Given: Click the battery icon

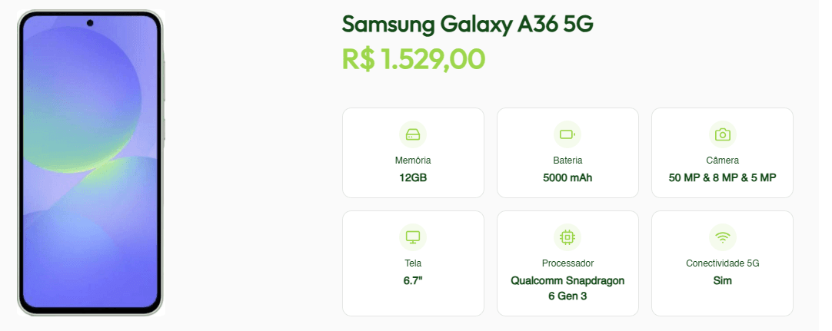Looking at the screenshot, I should point(567,134).
